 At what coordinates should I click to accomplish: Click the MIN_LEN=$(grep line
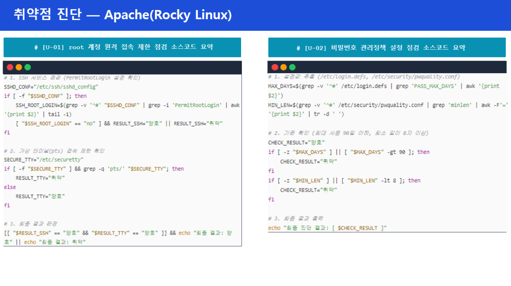click(x=388, y=105)
